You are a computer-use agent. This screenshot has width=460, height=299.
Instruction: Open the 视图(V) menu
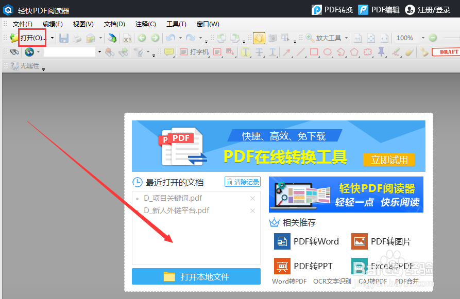coord(83,24)
